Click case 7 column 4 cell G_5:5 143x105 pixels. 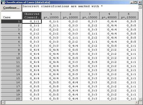point(109,46)
